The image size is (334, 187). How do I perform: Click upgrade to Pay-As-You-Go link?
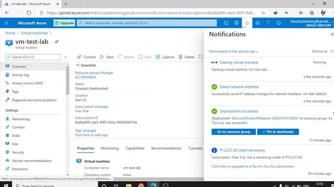(253, 166)
